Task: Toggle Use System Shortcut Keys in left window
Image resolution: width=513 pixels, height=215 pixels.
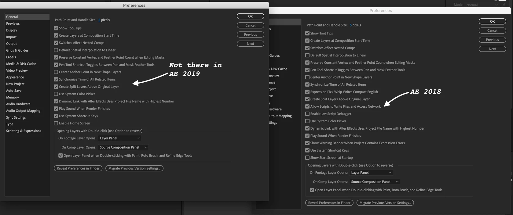Action: [56, 116]
